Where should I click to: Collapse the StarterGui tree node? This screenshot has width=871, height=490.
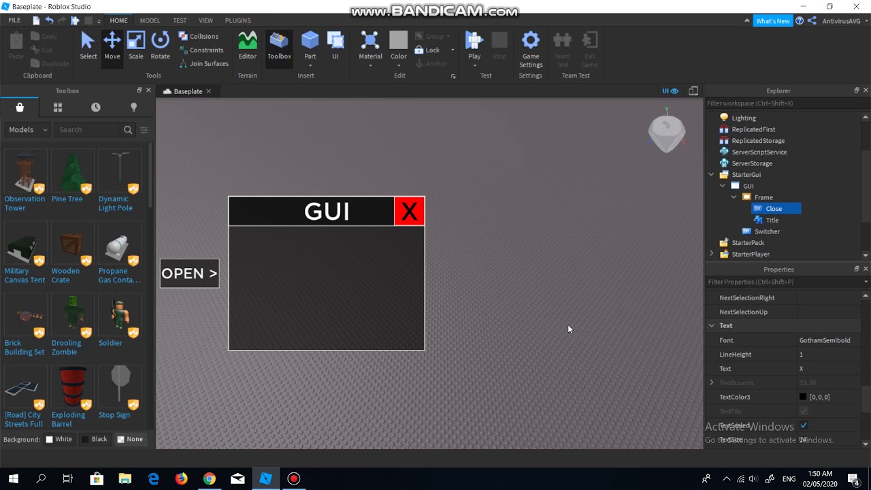pyautogui.click(x=712, y=174)
